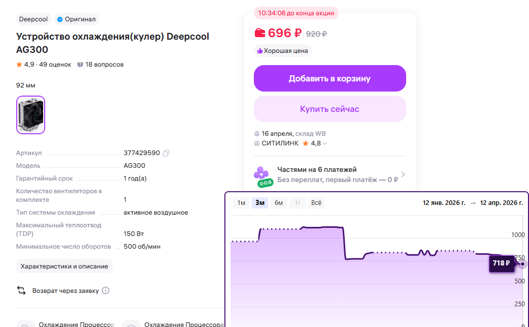Click the seller store icon near СИТИЛИНК
The image size is (529, 327).
tap(257, 143)
